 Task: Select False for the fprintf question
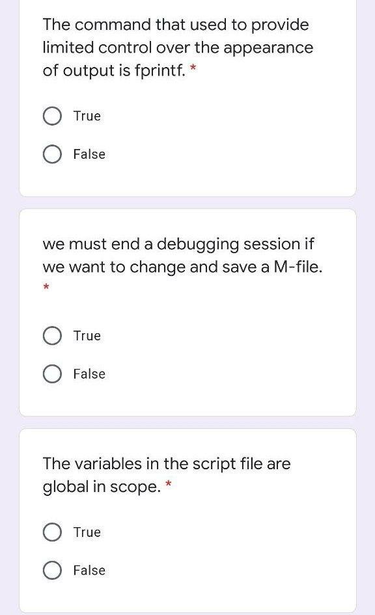pos(53,154)
